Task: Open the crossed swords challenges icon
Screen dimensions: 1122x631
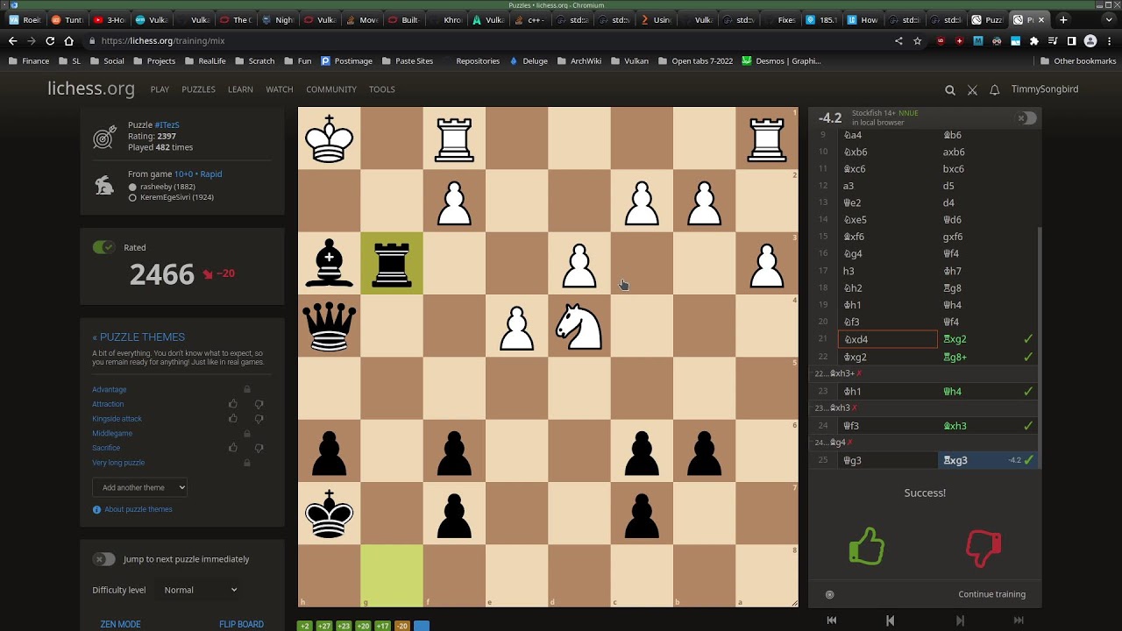Action: [x=972, y=89]
